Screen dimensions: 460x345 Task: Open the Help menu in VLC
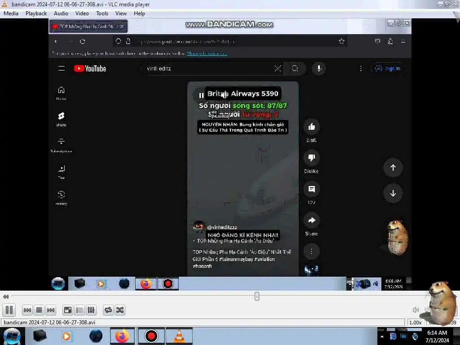[139, 13]
